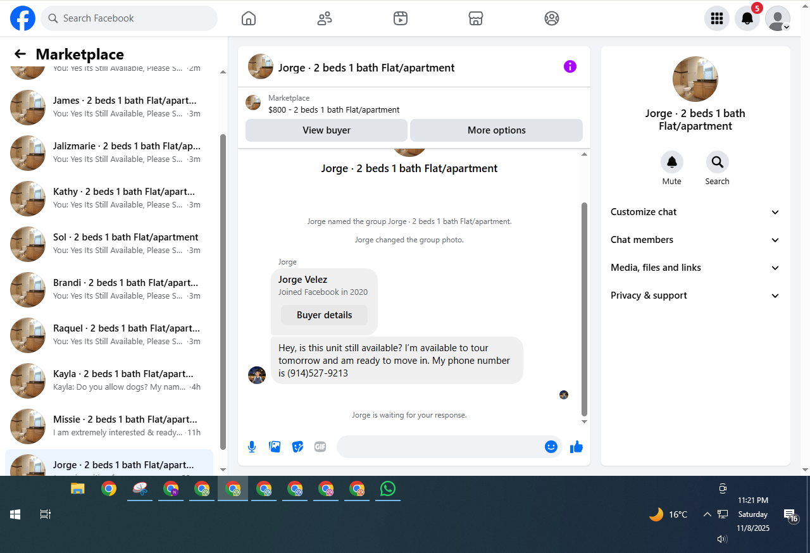Image resolution: width=810 pixels, height=553 pixels.
Task: Open the Brandi conversation
Action: (x=109, y=289)
